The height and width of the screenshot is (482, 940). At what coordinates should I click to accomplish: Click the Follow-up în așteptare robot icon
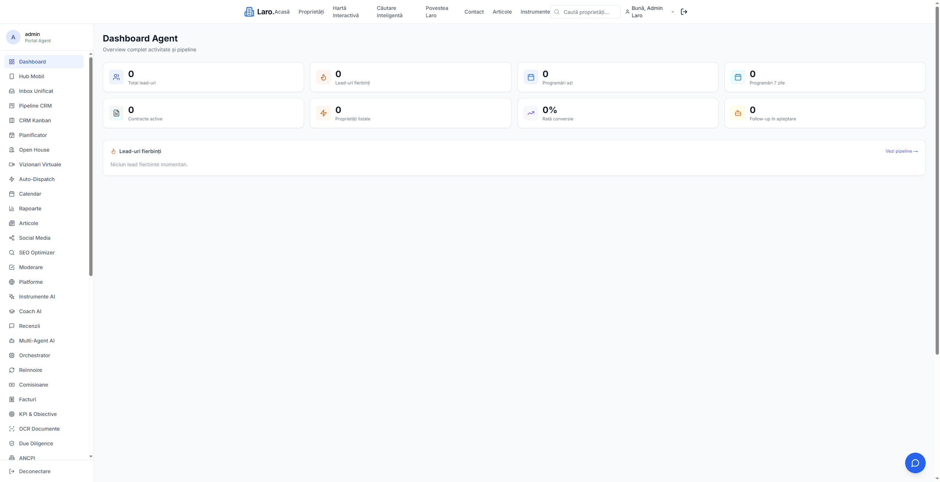(738, 113)
